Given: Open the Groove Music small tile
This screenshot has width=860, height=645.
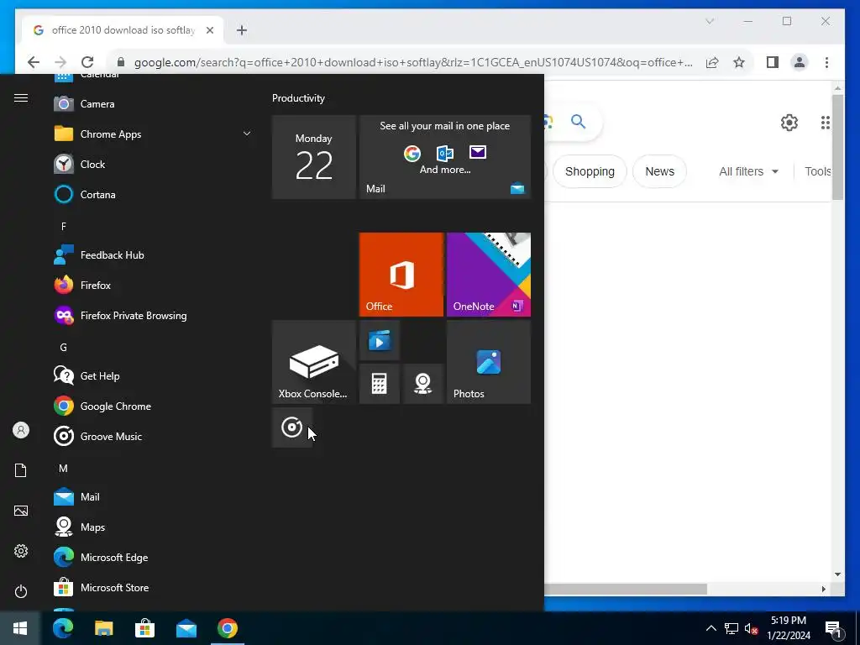Looking at the screenshot, I should coord(291,427).
